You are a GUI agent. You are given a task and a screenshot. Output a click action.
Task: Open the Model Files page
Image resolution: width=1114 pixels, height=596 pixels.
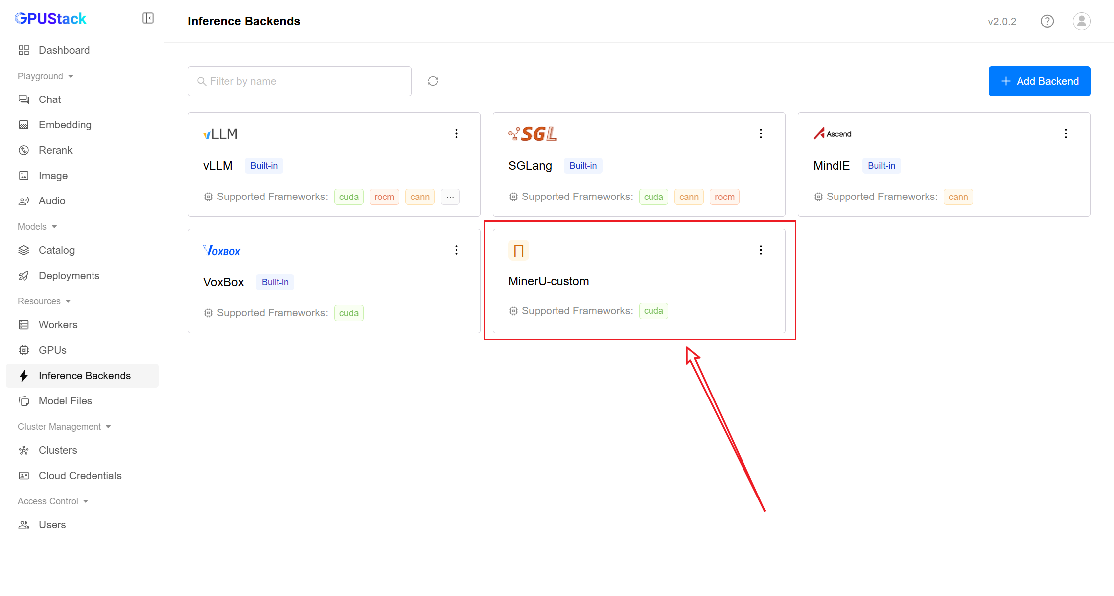click(65, 401)
